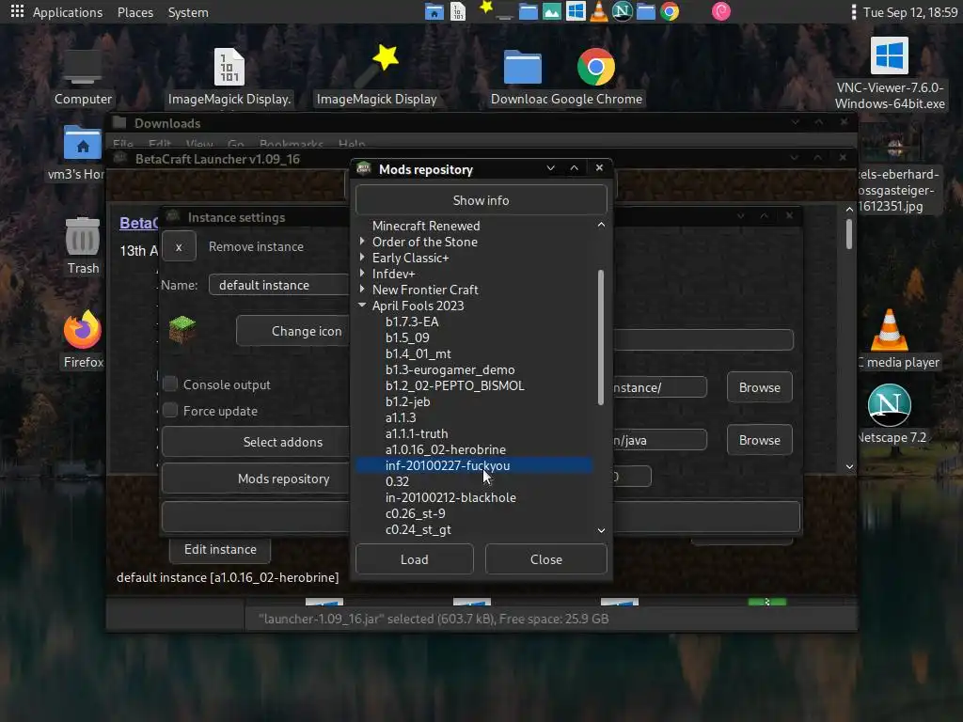Click Browse beside the java path
This screenshot has height=722, width=963.
pyautogui.click(x=760, y=440)
